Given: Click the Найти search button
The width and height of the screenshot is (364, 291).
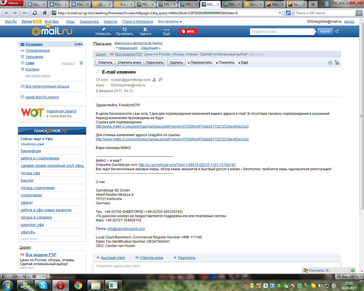Looking at the screenshot, I should point(325,32).
